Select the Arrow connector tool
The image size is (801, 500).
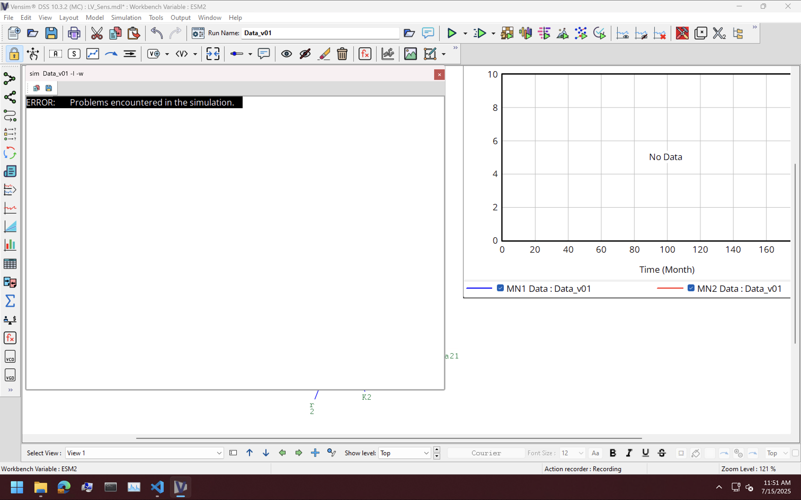(111, 53)
